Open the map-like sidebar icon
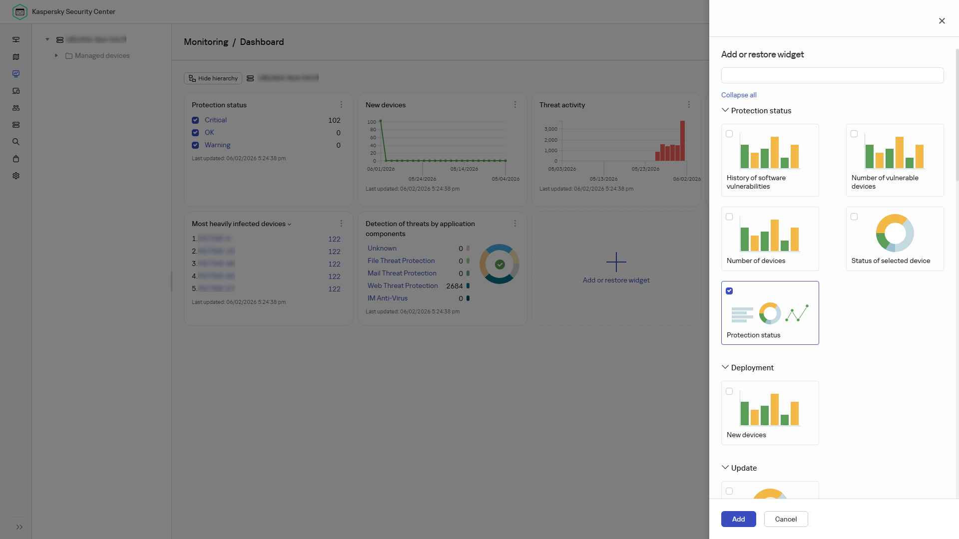This screenshot has width=959, height=539. pos(16,57)
